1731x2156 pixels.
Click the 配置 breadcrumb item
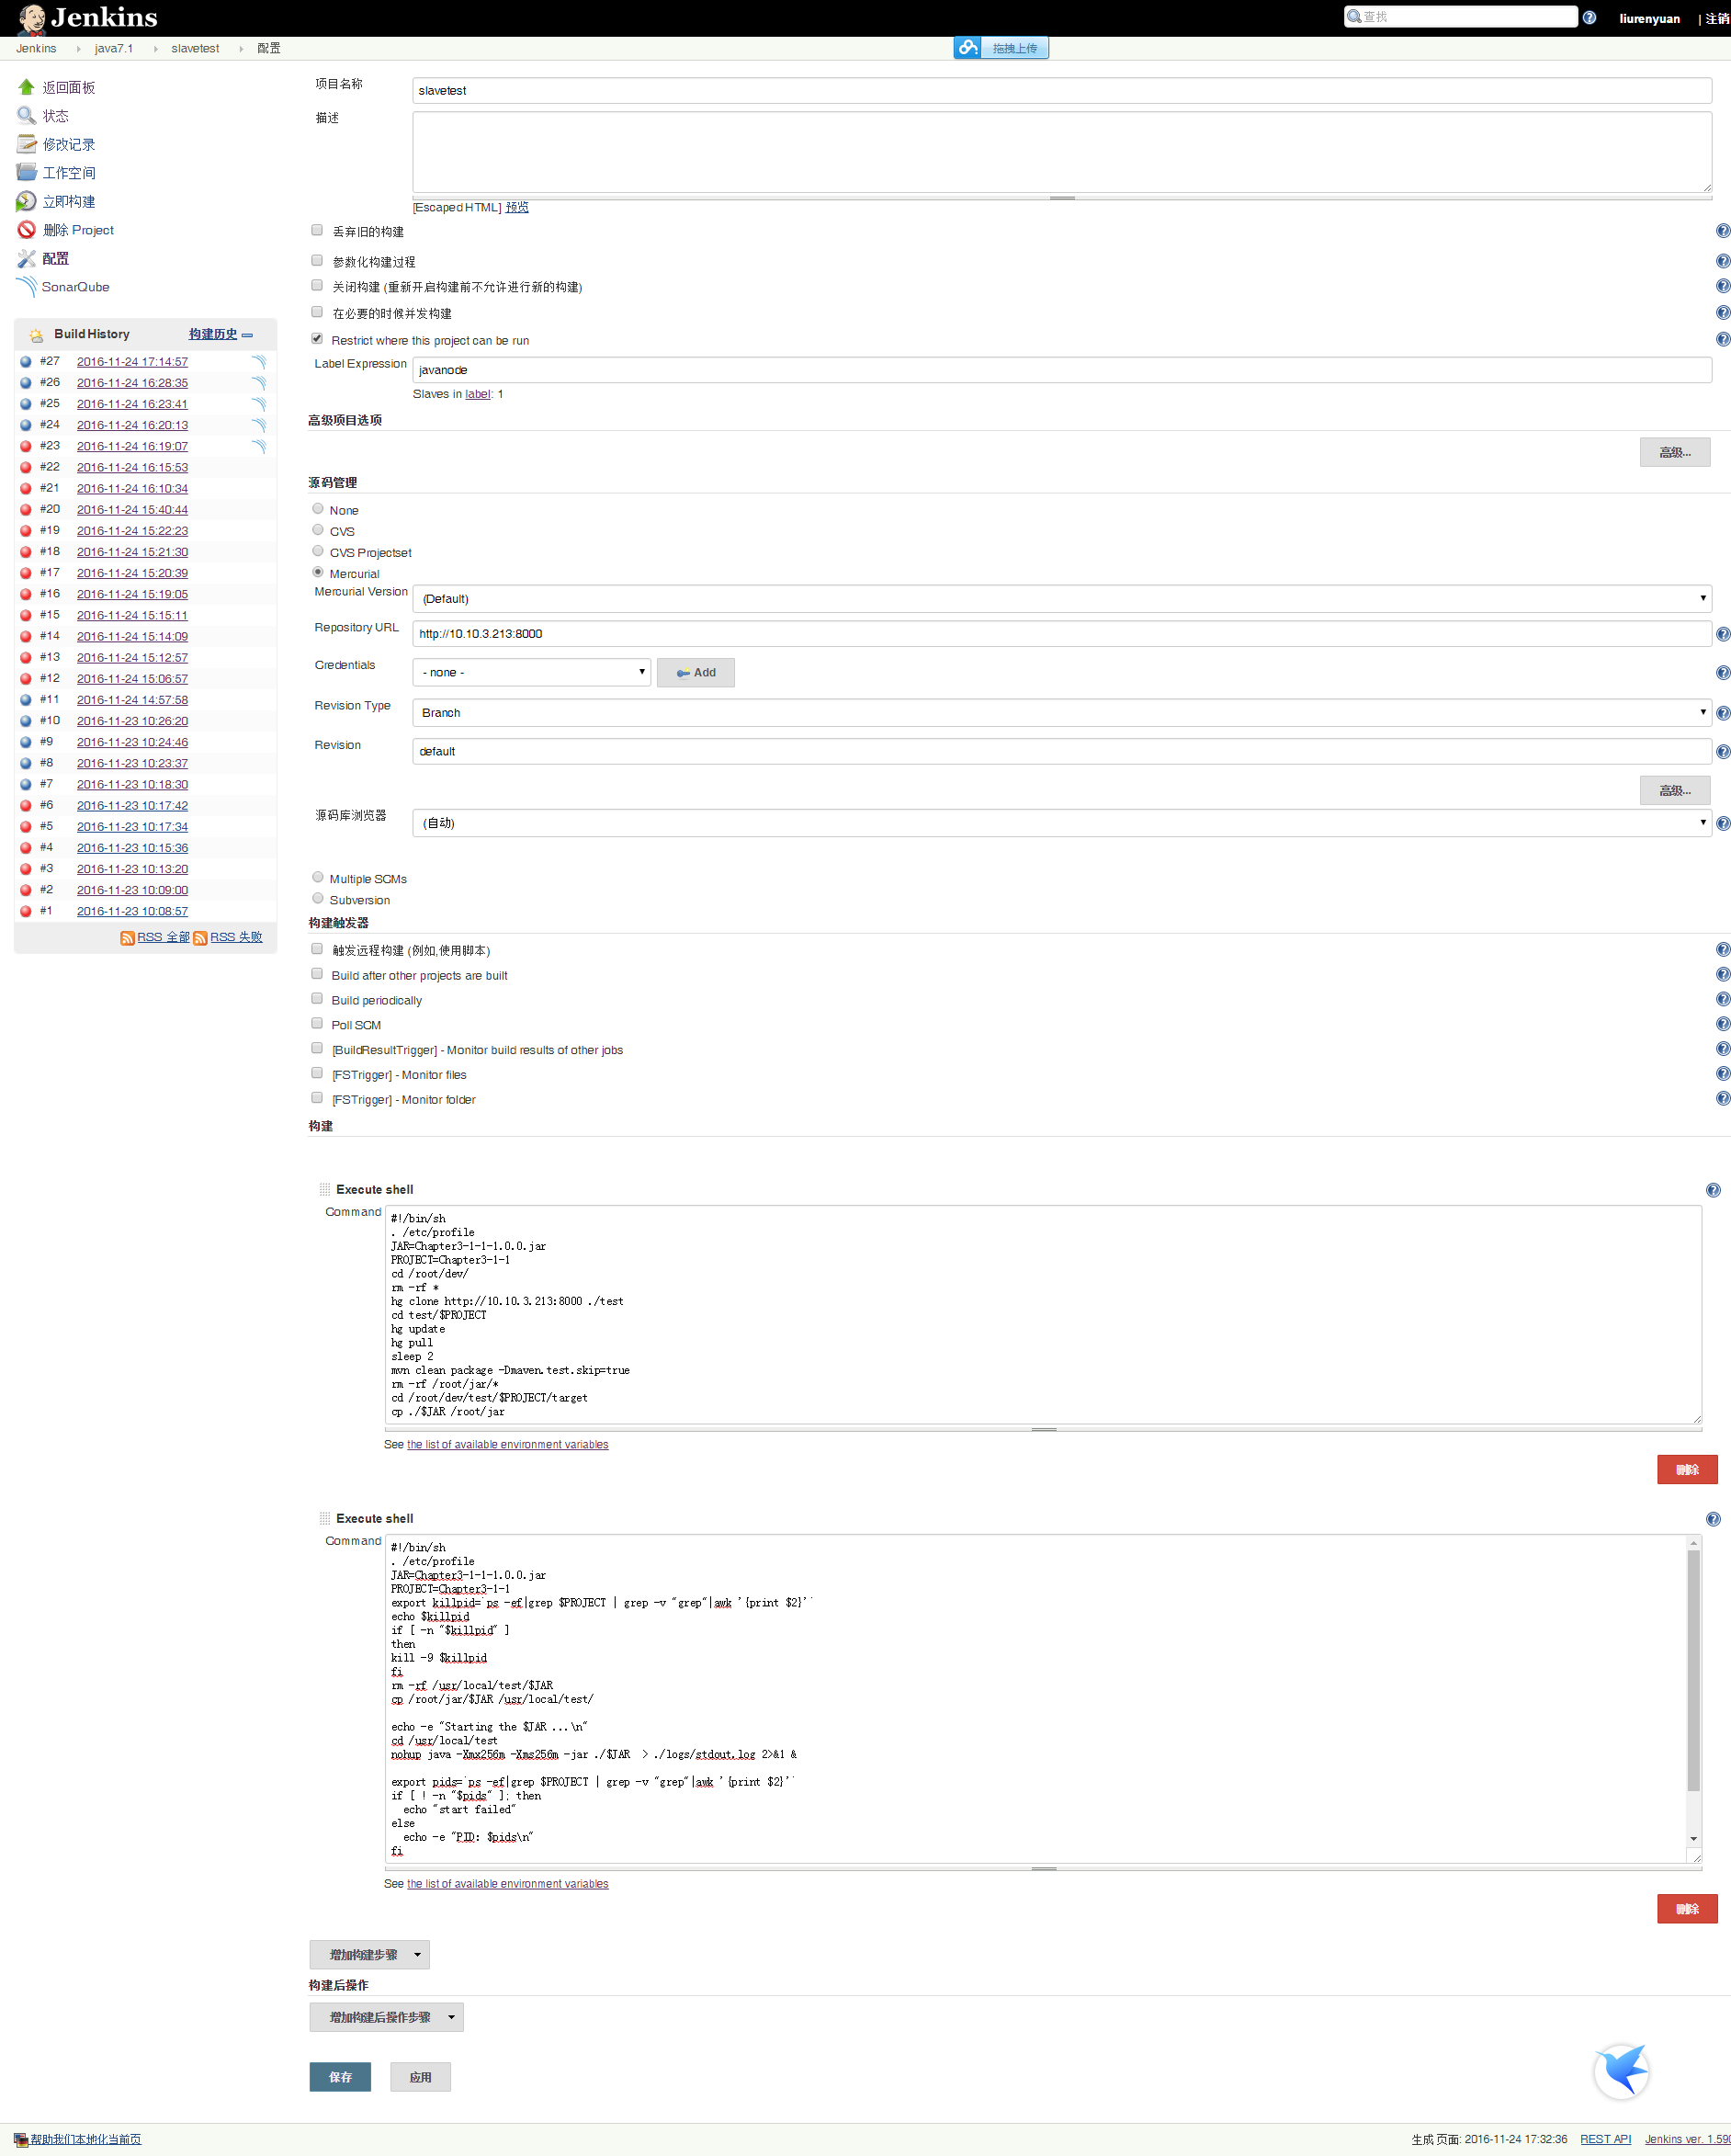269,48
